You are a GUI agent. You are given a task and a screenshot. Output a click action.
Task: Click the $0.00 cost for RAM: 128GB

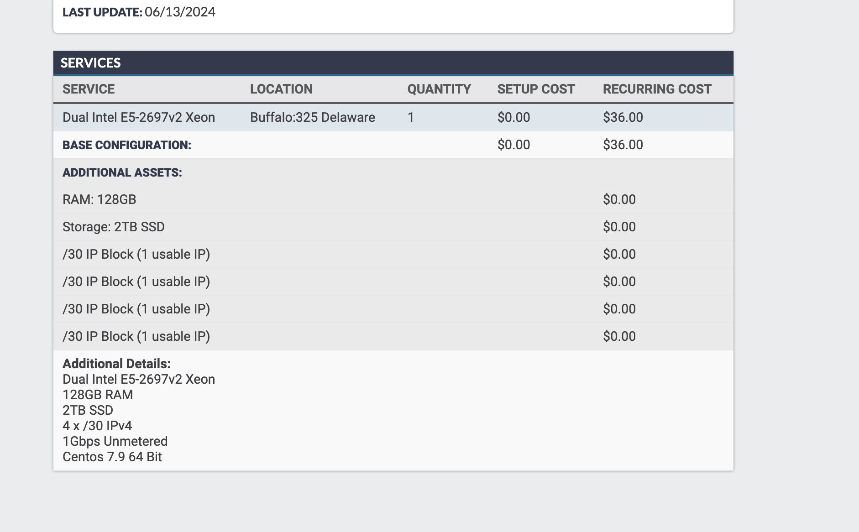tap(619, 199)
